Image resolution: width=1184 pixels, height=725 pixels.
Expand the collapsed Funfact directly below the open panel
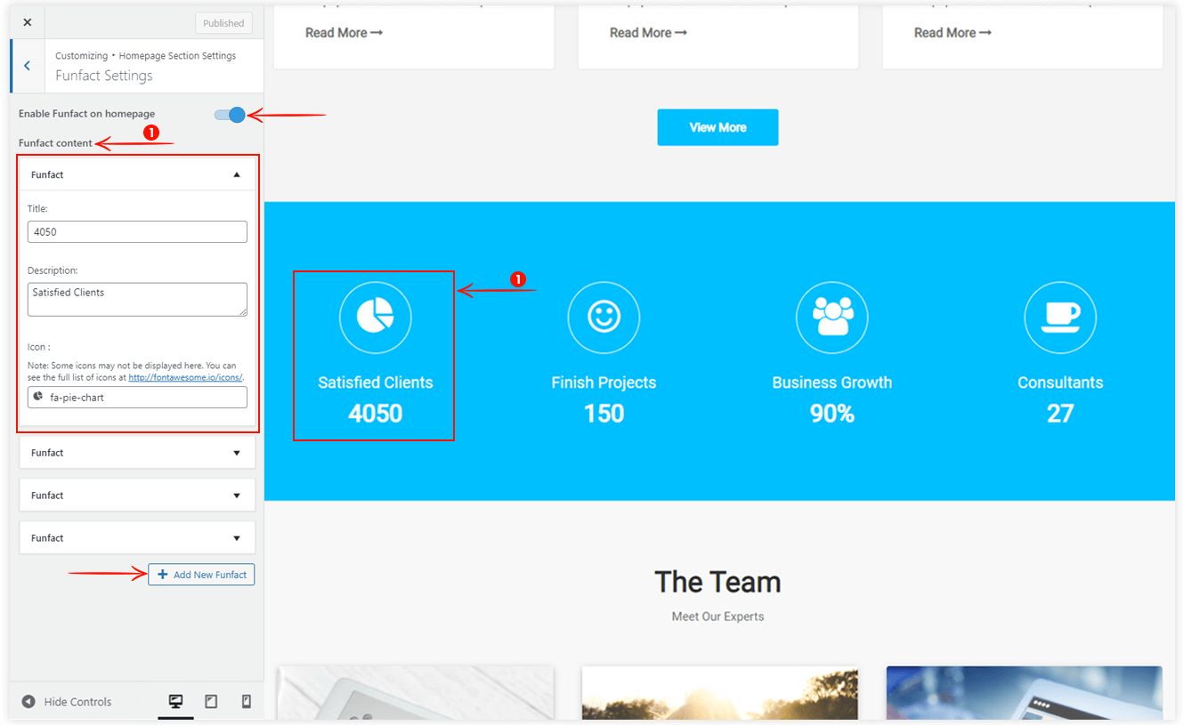click(x=137, y=453)
